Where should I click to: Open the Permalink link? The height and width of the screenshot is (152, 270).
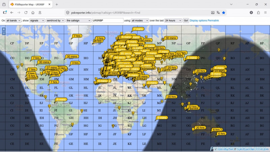coord(213,21)
